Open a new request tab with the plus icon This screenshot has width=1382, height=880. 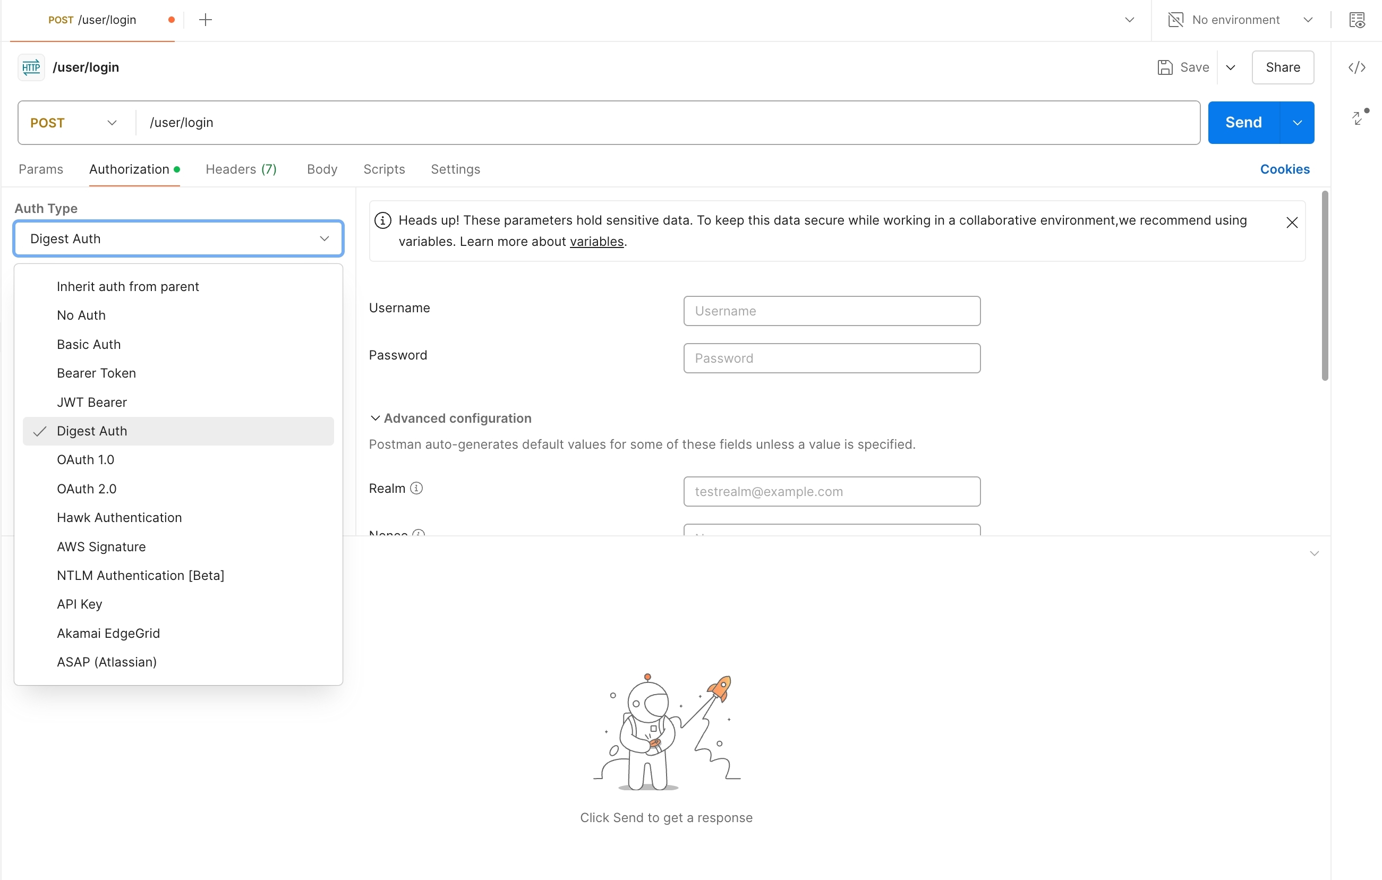(205, 20)
